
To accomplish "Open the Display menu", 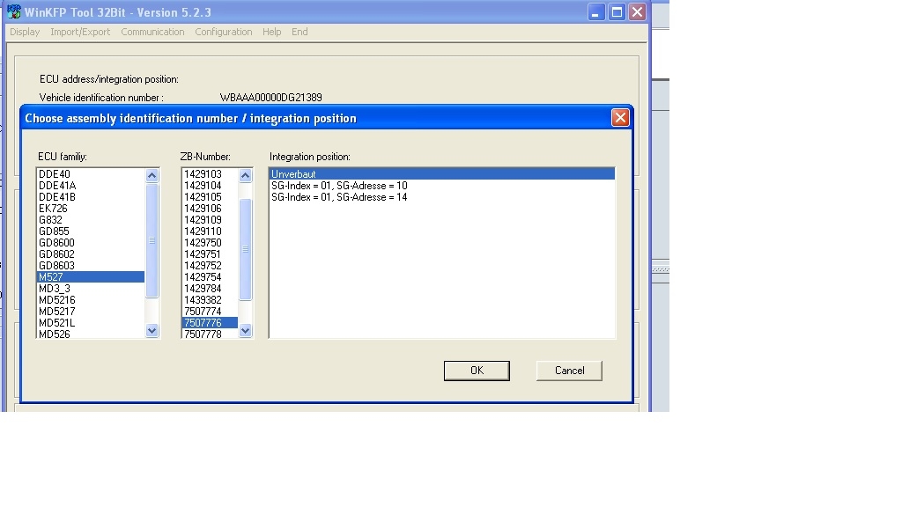I will point(25,32).
